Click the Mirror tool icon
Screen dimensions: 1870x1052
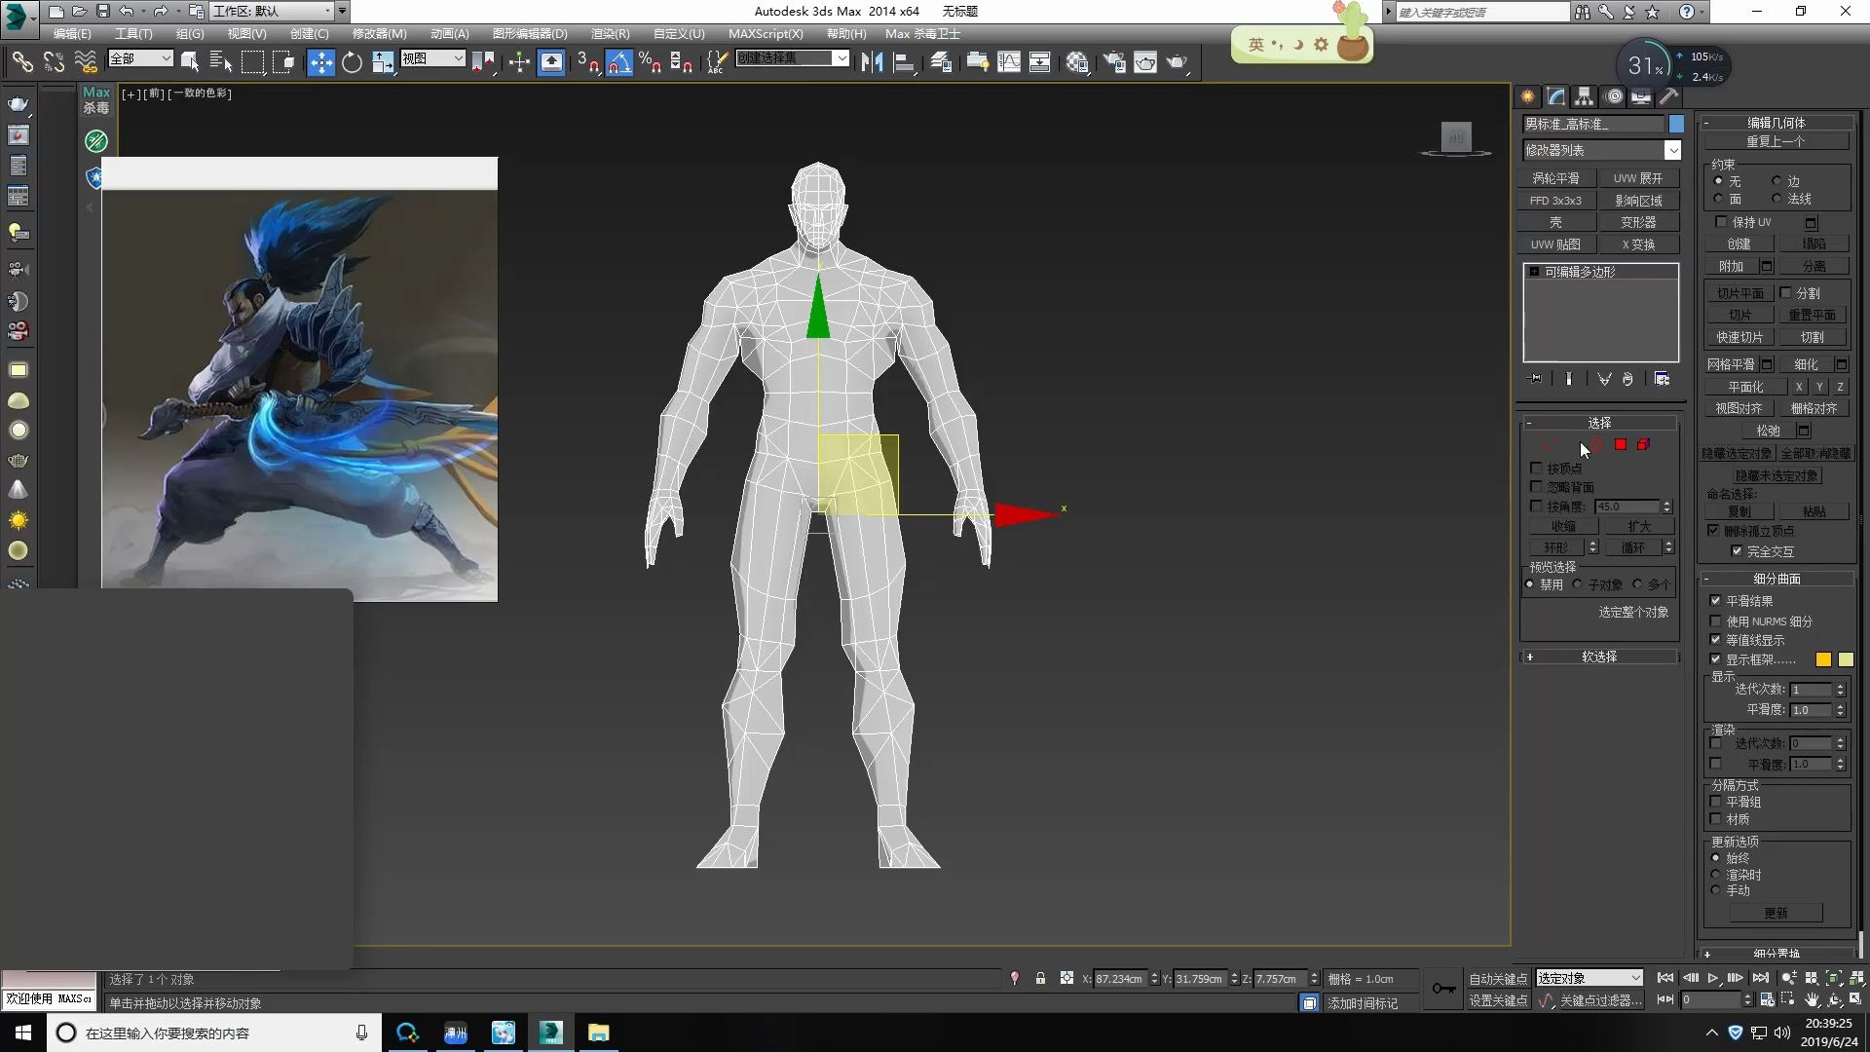point(872,63)
